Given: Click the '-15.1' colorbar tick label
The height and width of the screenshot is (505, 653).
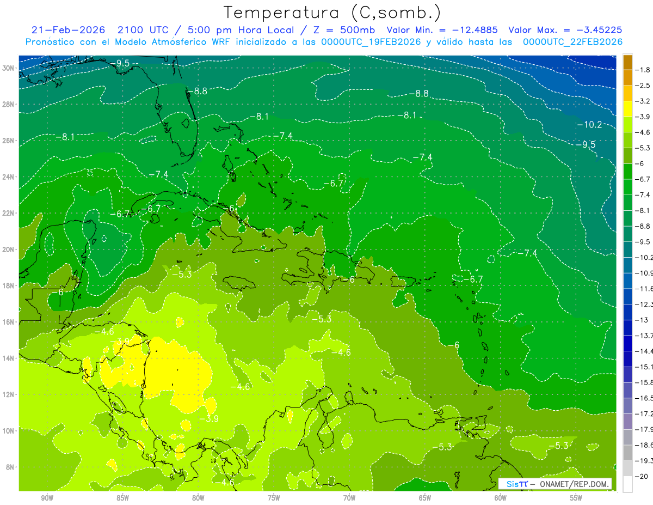Looking at the screenshot, I should click(644, 367).
